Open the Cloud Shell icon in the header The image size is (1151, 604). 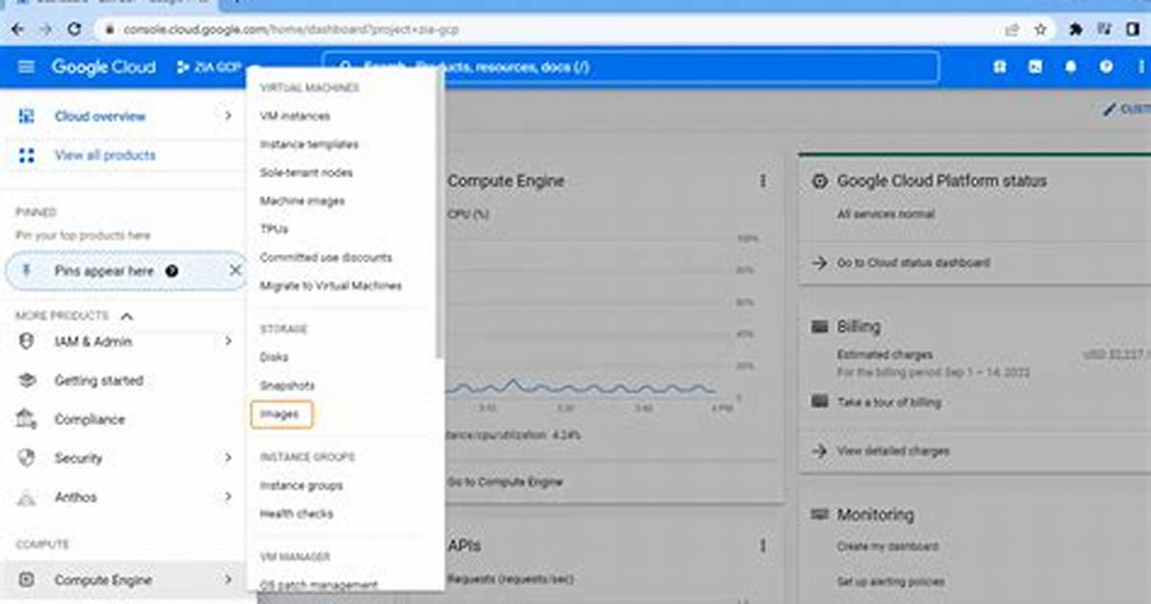coord(1035,66)
